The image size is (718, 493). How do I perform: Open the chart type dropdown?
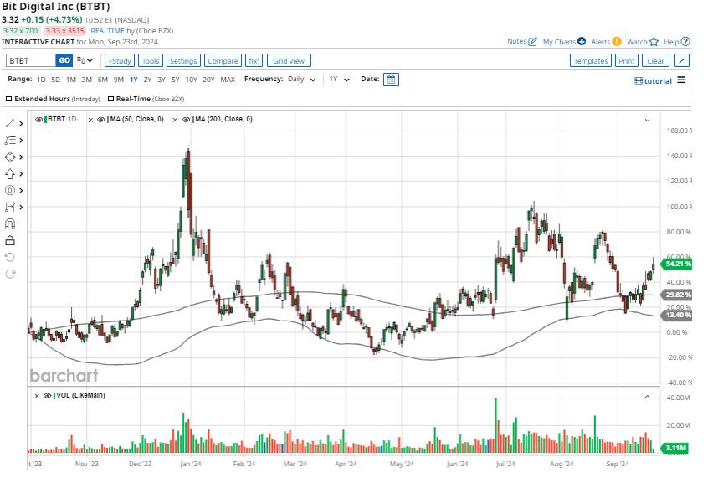tap(85, 60)
